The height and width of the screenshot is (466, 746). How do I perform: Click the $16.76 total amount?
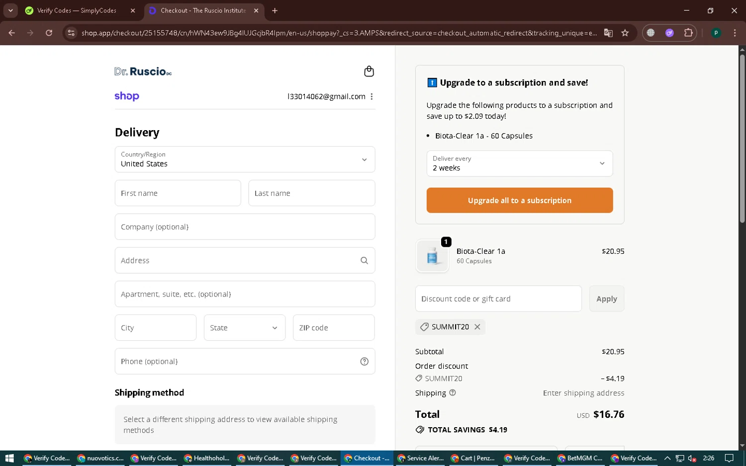(609, 414)
